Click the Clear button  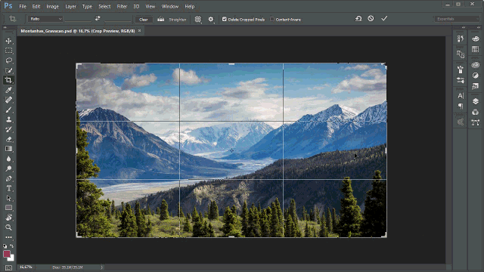[144, 19]
